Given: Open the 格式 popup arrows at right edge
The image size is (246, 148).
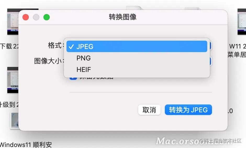Looking at the screenshot, I should coord(210,46).
